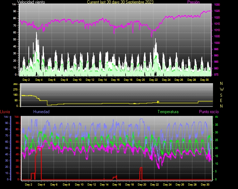Image resolution: width=238 pixels, height=189 pixels.
Task: Click pressure axis value 1015
Action: coord(217,24)
